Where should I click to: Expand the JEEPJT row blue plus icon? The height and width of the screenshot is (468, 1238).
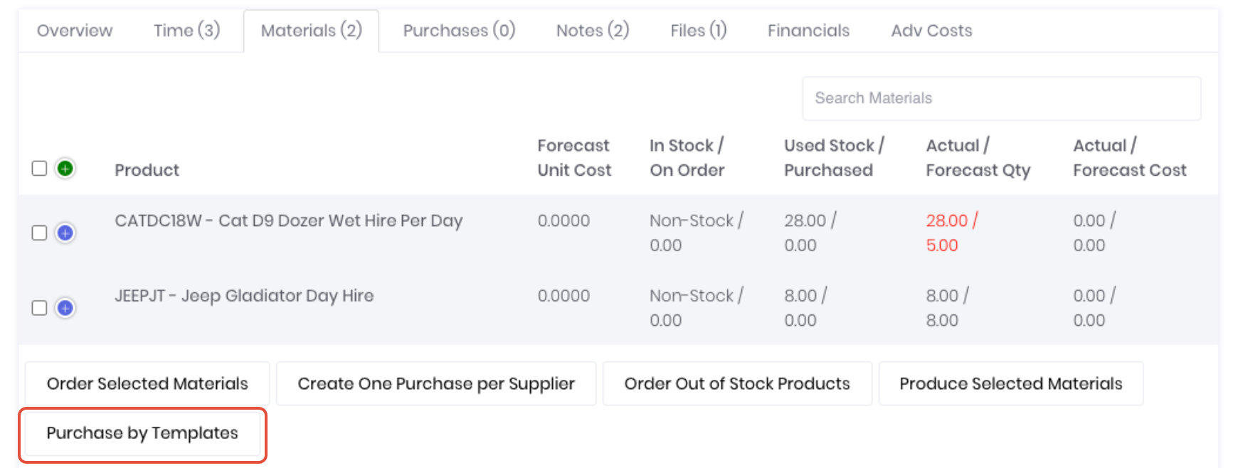(x=65, y=308)
